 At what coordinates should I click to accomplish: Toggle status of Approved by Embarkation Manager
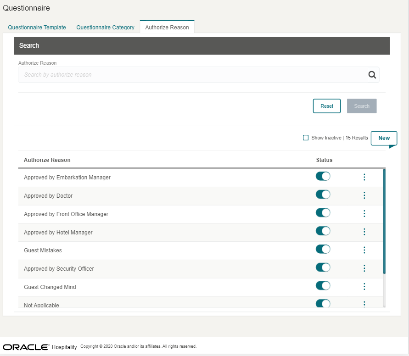tap(323, 177)
